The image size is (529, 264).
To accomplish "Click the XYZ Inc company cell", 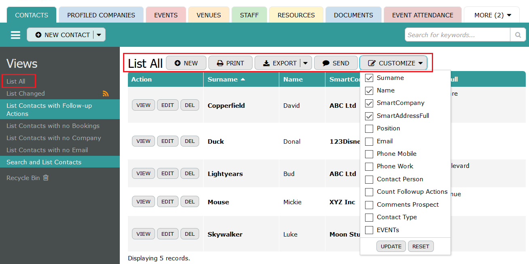I will pyautogui.click(x=342, y=202).
